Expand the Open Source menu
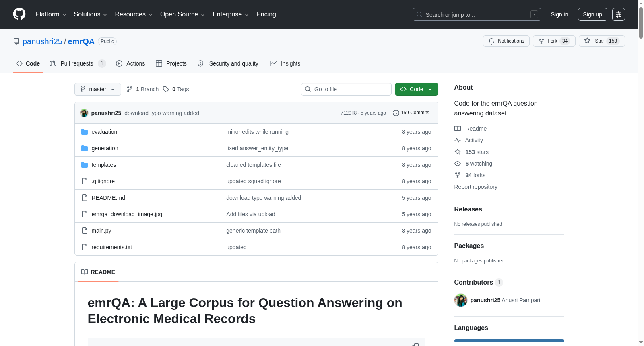Screen dimensions: 644x346 [183, 14]
